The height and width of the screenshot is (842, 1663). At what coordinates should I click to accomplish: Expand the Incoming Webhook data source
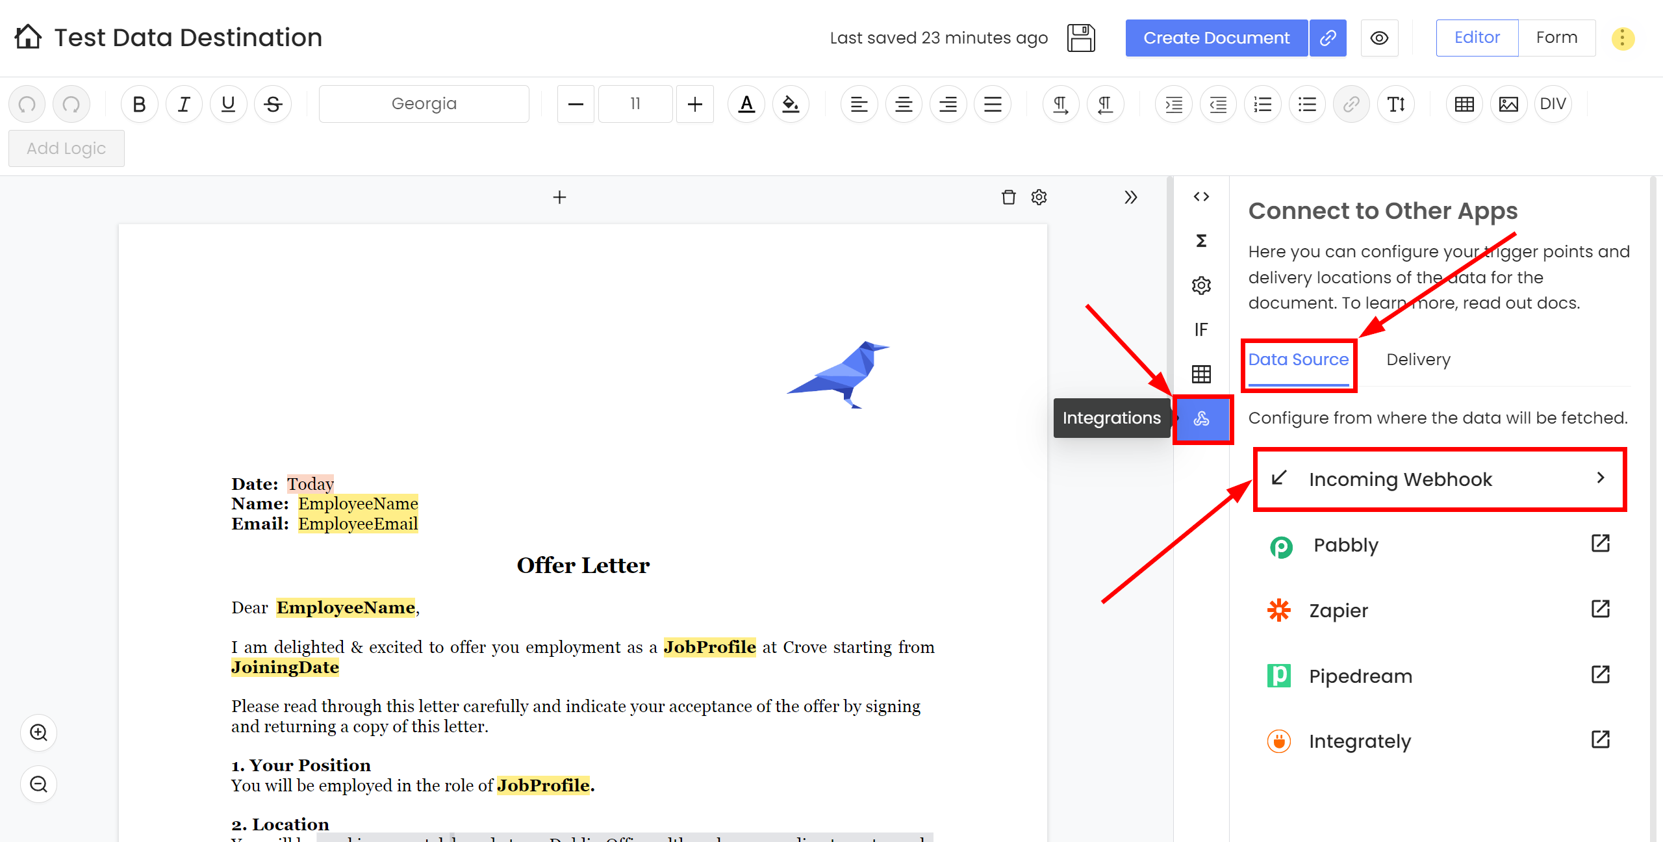[1601, 479]
